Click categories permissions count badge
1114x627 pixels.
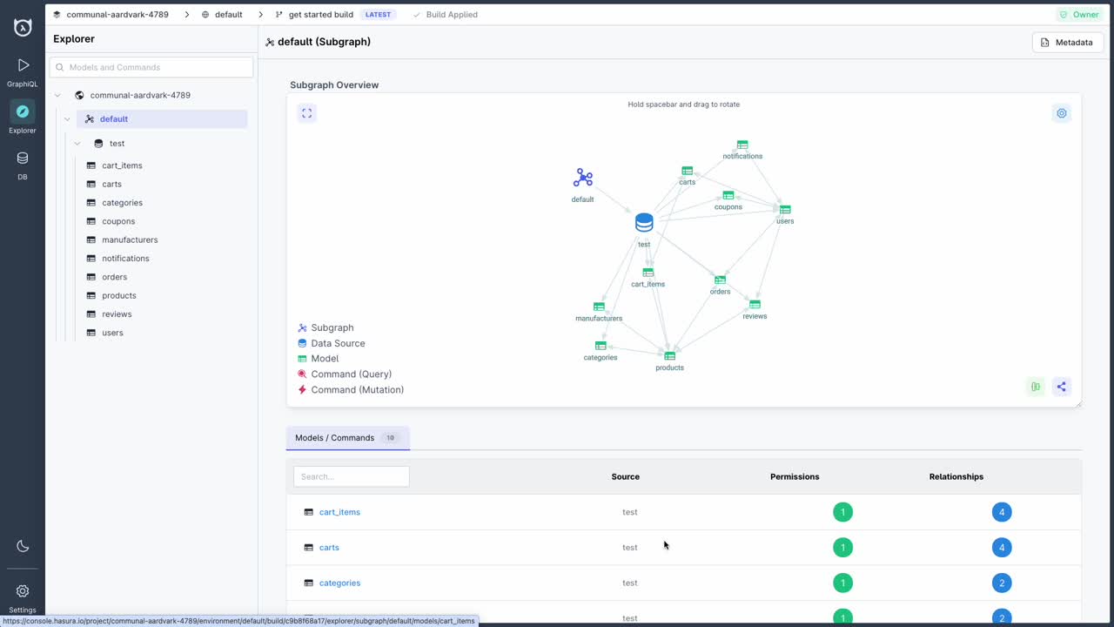pyautogui.click(x=842, y=583)
